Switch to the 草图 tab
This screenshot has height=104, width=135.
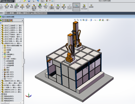click(15, 13)
